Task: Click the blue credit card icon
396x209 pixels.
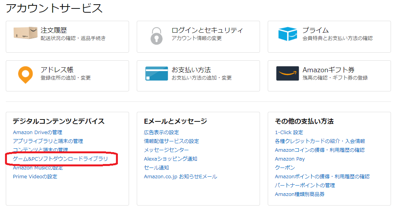Action: coord(156,73)
